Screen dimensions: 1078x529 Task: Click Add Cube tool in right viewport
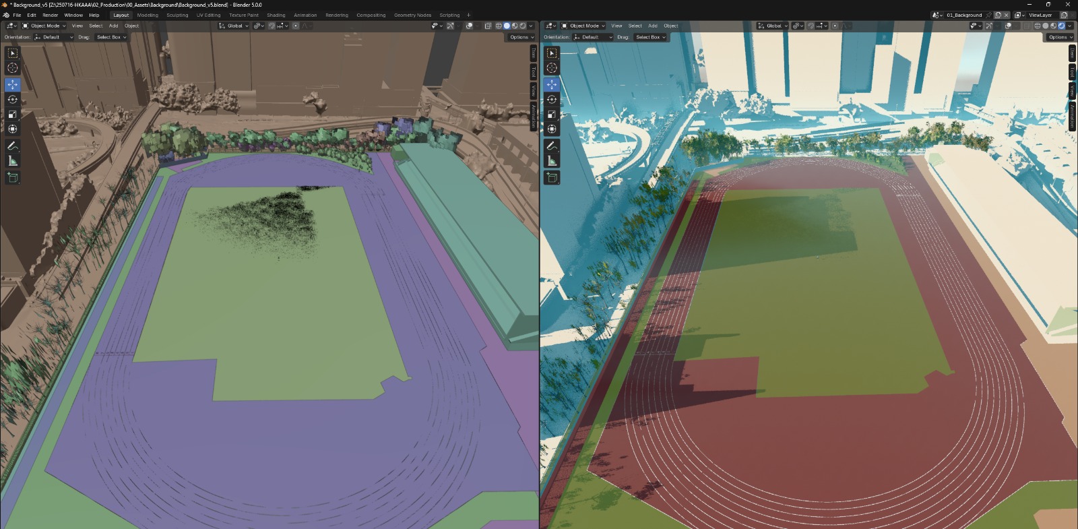(x=552, y=177)
